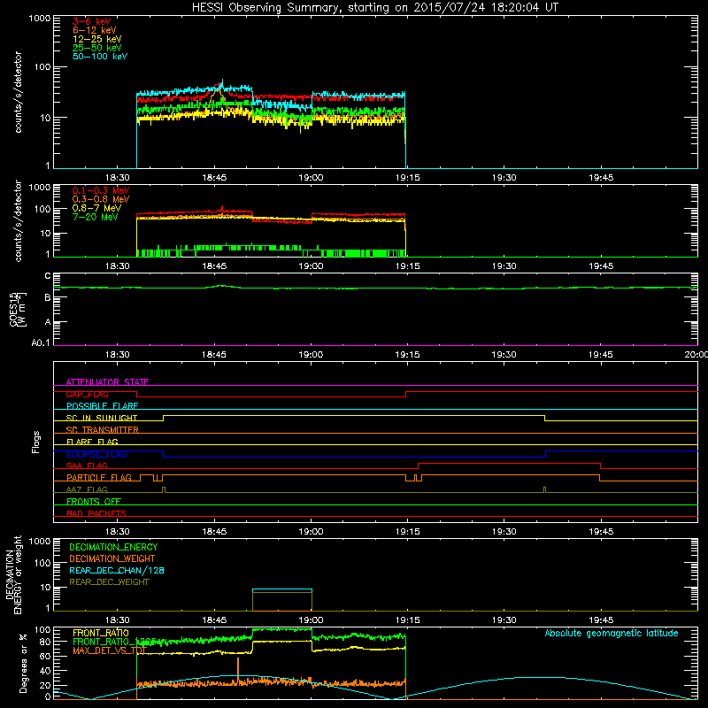Click the DECIMATION_WEIGHT legend label
Viewport: 708px width, 708px height.
pyautogui.click(x=112, y=559)
